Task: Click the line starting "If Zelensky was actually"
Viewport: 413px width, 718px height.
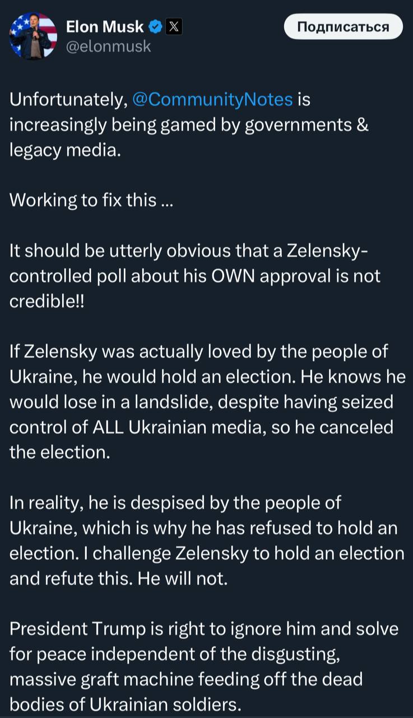Action: 199,351
